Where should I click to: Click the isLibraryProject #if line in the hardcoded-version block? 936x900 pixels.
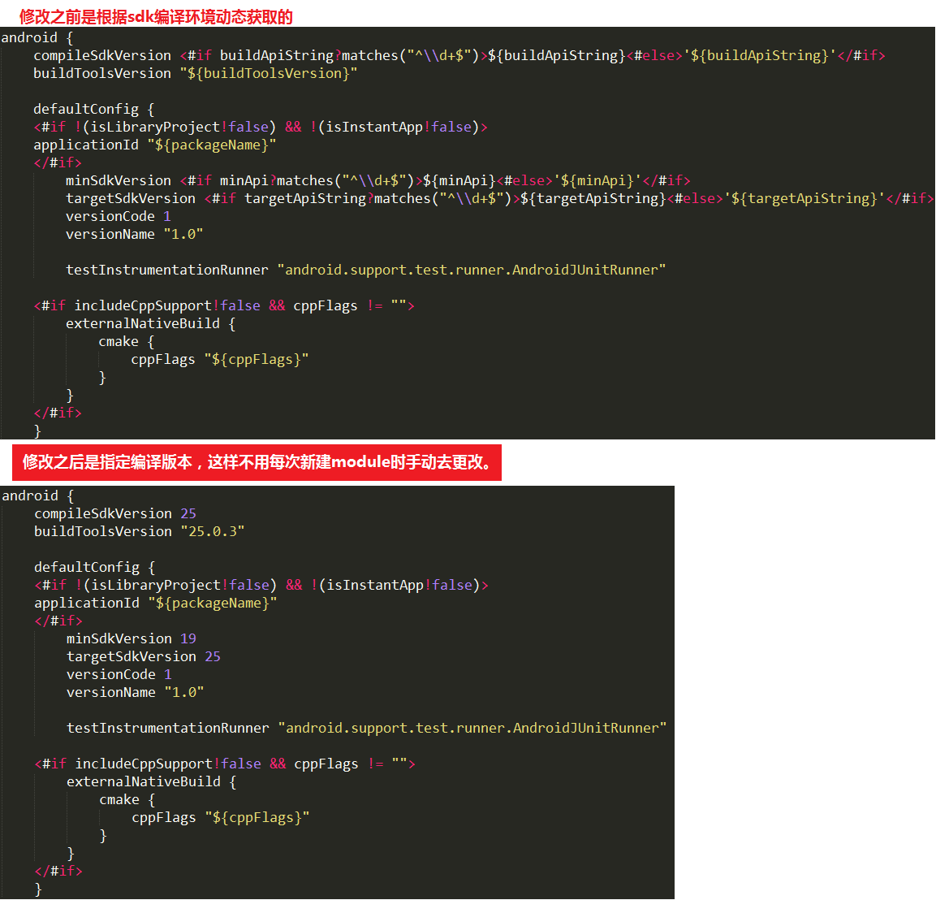click(x=261, y=586)
